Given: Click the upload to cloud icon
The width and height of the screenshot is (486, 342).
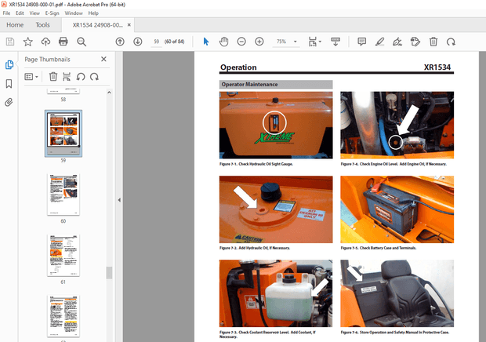Looking at the screenshot, I should click(46, 42).
